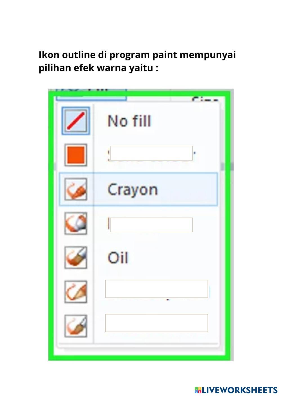Click the Marker icon below Crayon
The image size is (281, 397).
[x=76, y=223]
